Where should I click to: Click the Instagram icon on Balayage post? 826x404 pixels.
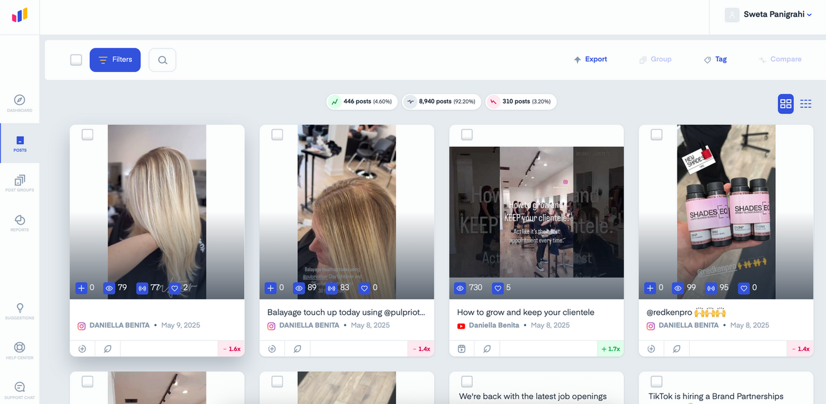[272, 326]
